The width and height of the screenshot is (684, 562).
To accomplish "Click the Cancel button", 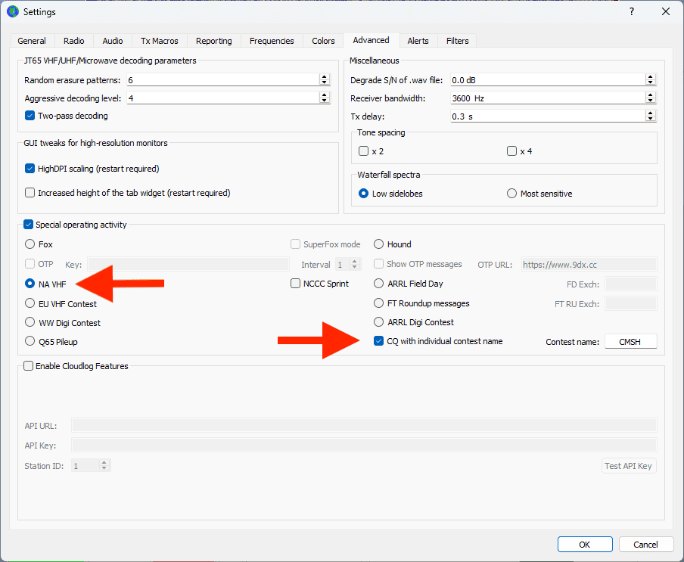I will tap(645, 545).
